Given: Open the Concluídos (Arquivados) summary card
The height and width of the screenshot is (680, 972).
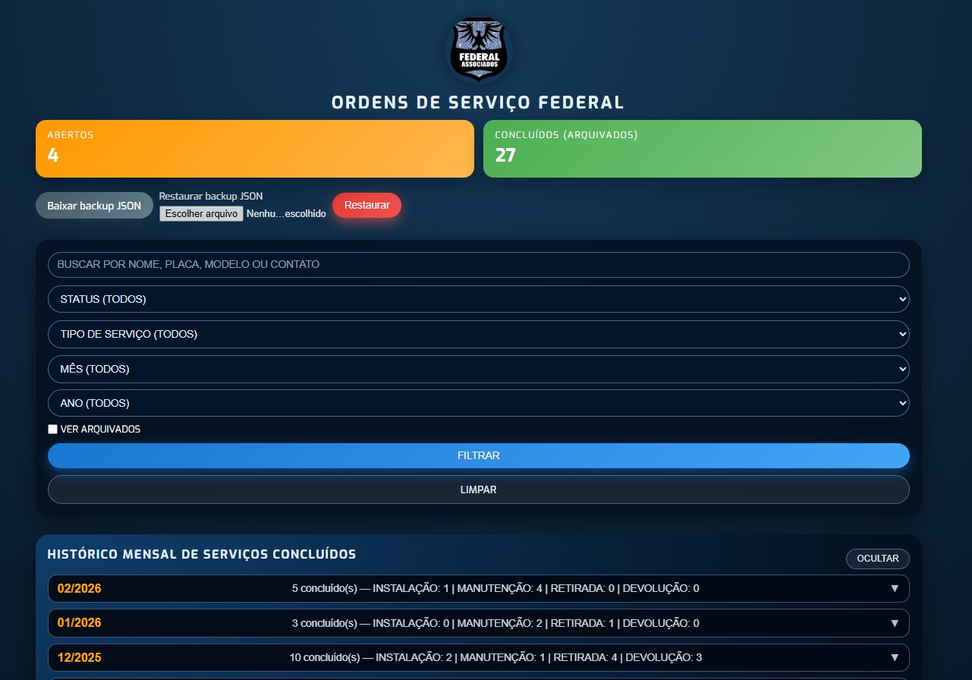Looking at the screenshot, I should 703,149.
